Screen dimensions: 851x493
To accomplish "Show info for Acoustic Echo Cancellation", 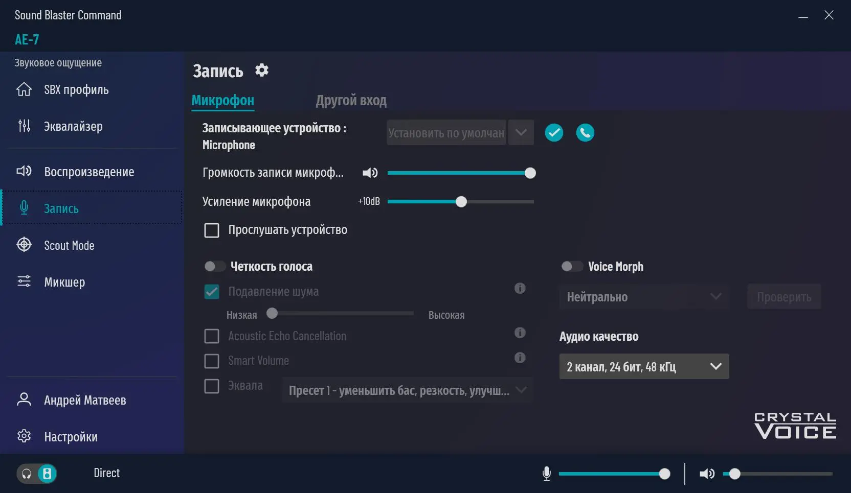I will pyautogui.click(x=520, y=333).
